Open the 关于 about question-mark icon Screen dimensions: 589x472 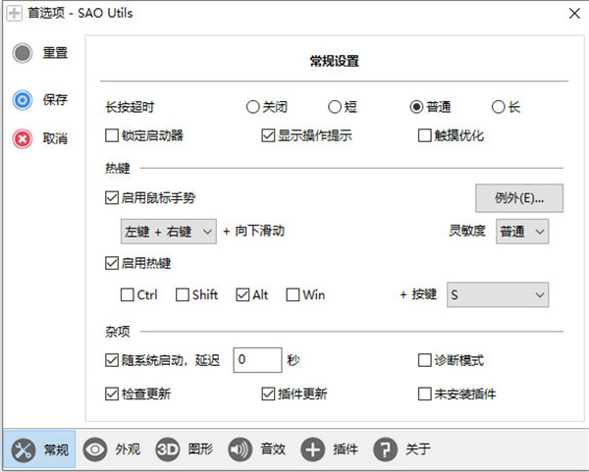(x=385, y=449)
